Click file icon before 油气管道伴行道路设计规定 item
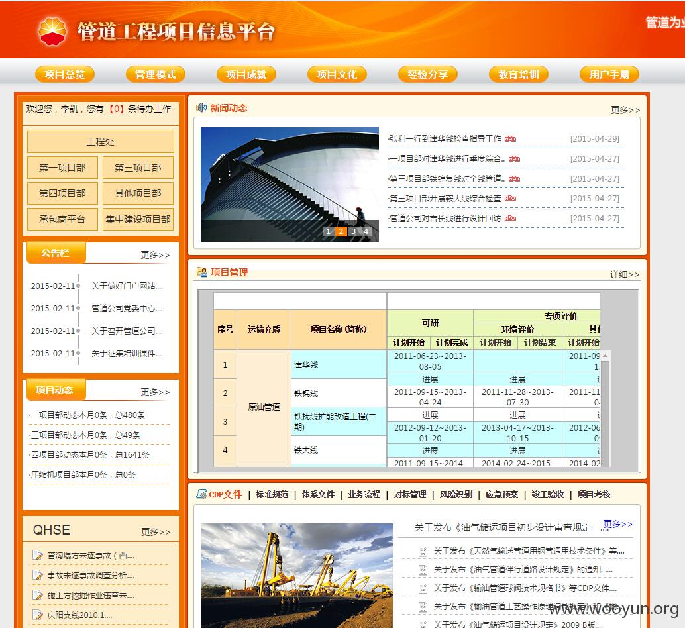 [x=423, y=570]
